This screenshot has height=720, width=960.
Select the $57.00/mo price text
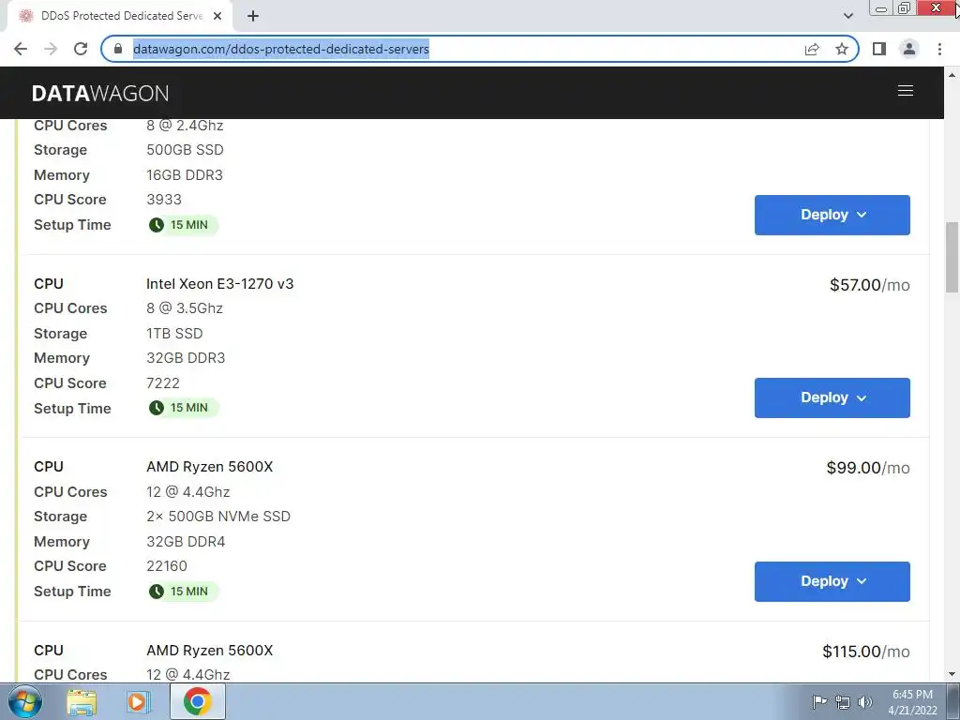coord(869,285)
